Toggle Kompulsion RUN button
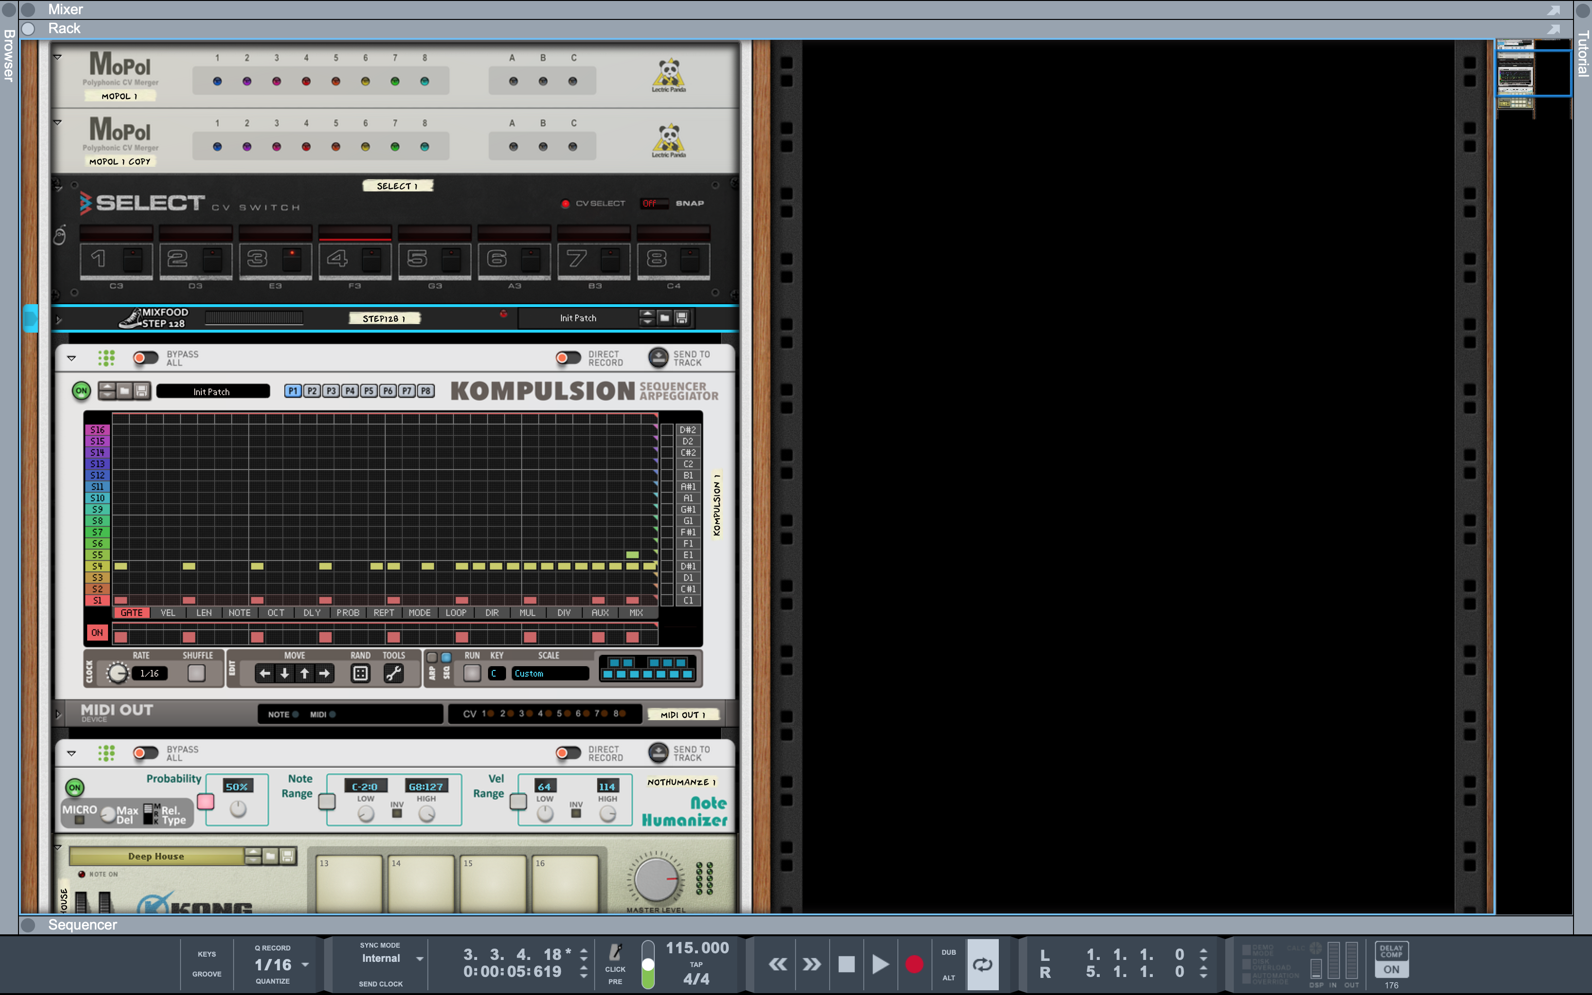Image resolution: width=1592 pixels, height=995 pixels. [472, 673]
